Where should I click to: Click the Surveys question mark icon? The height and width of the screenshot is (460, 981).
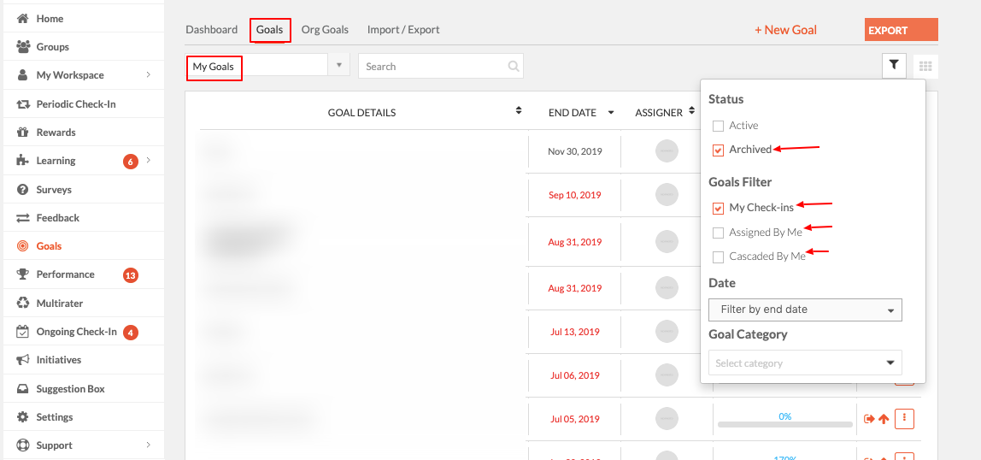click(23, 189)
